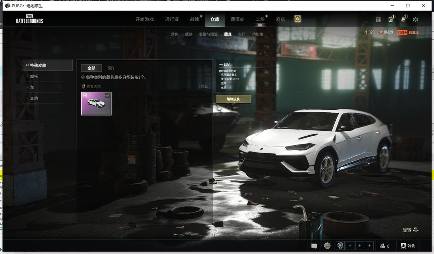Screen dimensions: 434x254
Task: Open the 藏匿处 tab
Action: pos(237,19)
